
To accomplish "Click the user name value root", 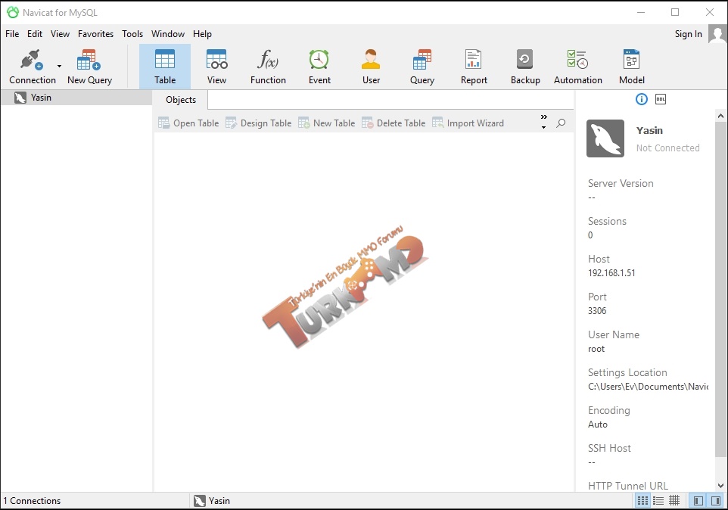I will point(596,349).
